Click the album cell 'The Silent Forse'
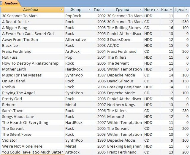190x155 pixels. pos(33,135)
